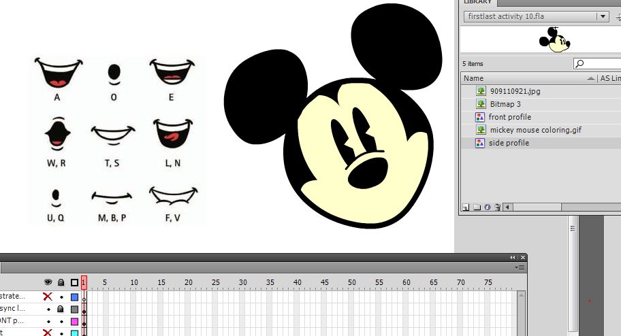Show the hidden 'strate...' layer via red X
This screenshot has height=336, width=621.
48,297
